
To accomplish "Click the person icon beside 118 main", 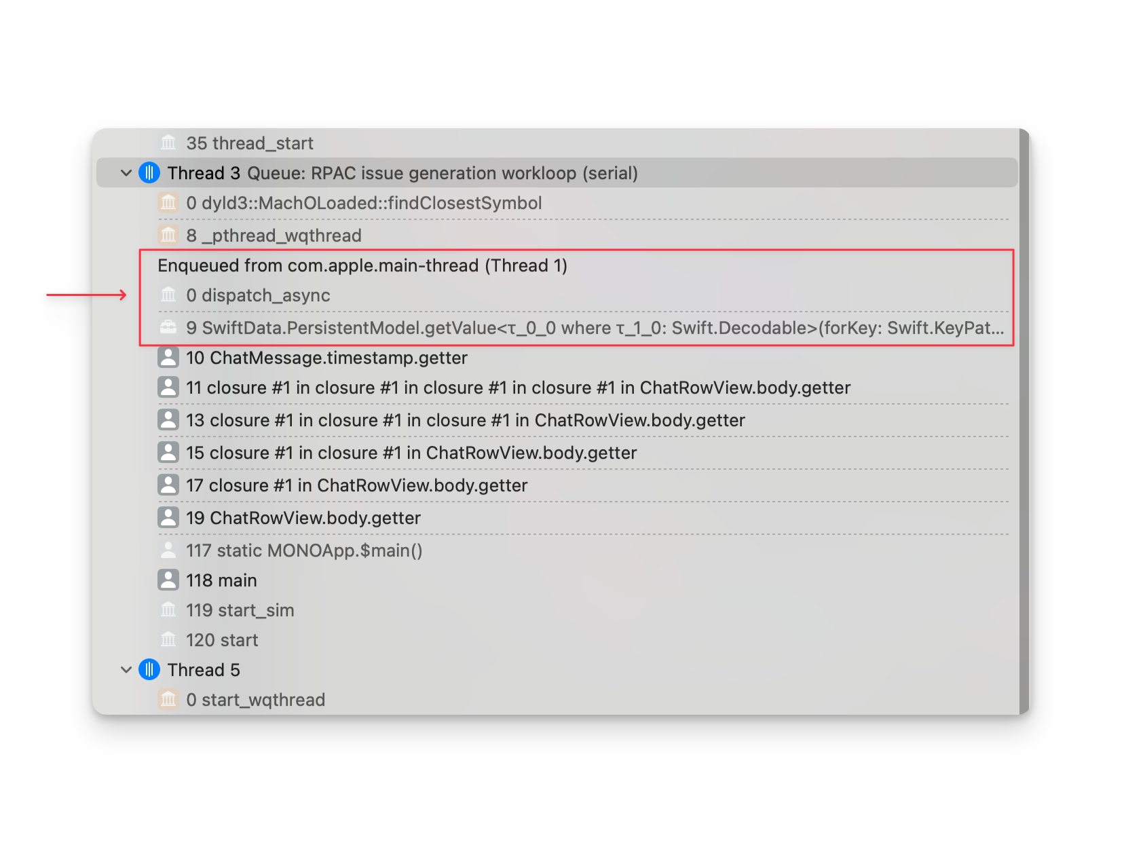I will click(x=168, y=580).
